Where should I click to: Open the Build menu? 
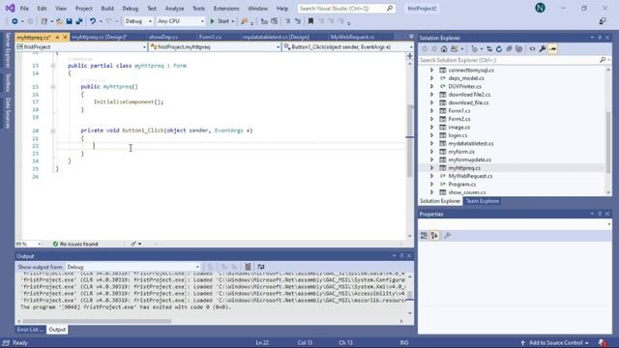pos(107,9)
